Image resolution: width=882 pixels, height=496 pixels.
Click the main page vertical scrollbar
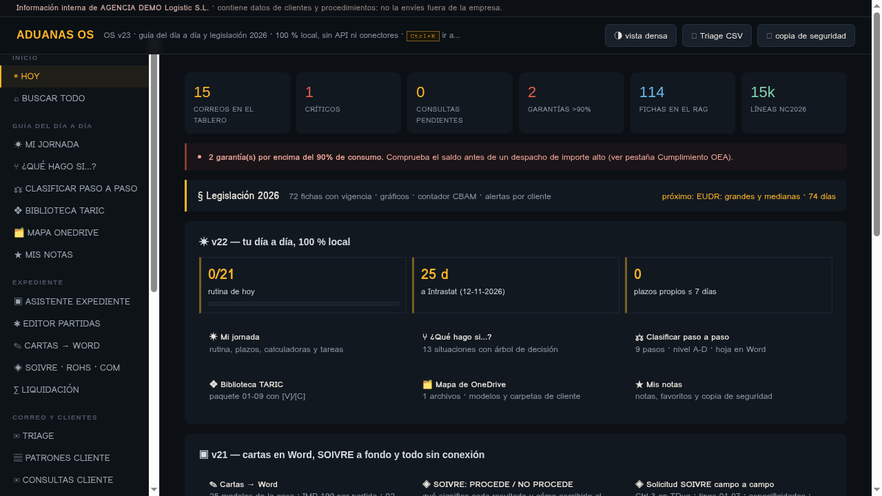point(876,124)
